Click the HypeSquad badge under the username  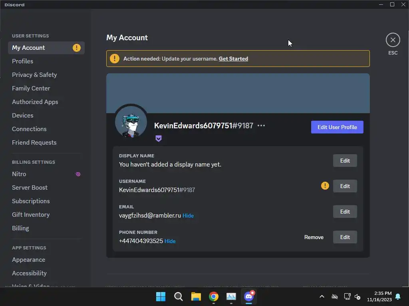(159, 138)
